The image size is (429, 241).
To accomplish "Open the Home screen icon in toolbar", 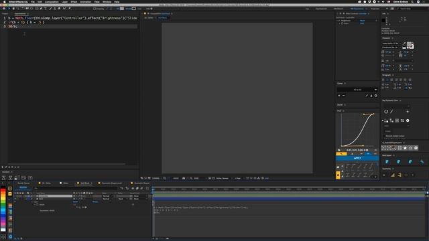I will pos(4,9).
